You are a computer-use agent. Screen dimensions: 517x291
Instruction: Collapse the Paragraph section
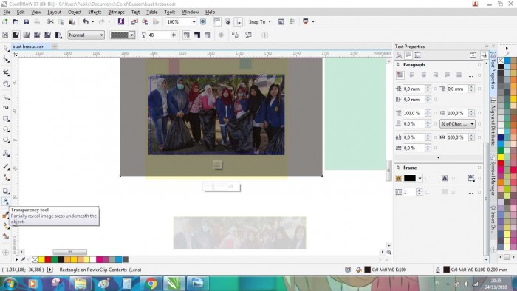[398, 65]
